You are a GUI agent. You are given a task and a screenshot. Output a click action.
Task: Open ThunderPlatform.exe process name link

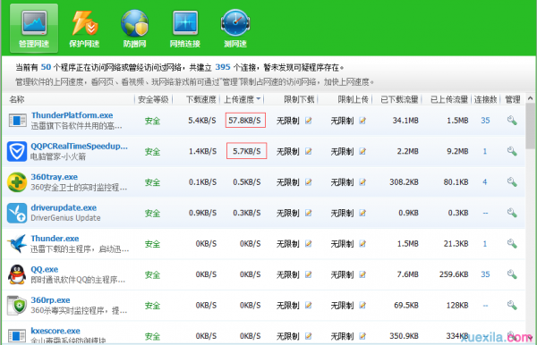pos(72,115)
